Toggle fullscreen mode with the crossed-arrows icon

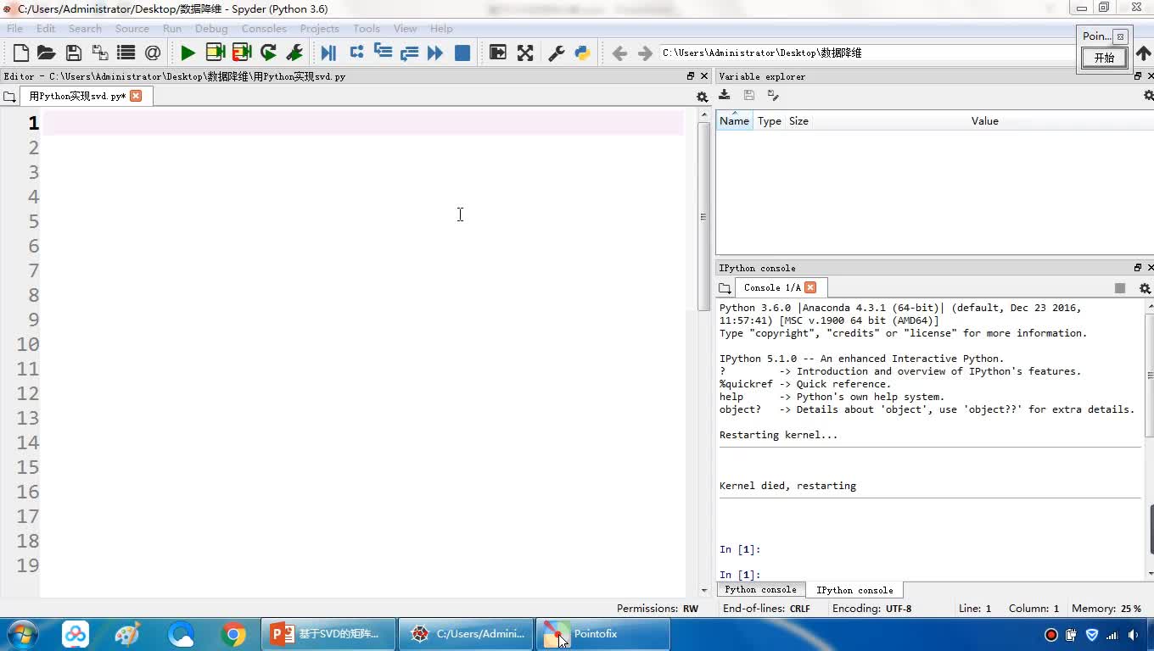(525, 53)
